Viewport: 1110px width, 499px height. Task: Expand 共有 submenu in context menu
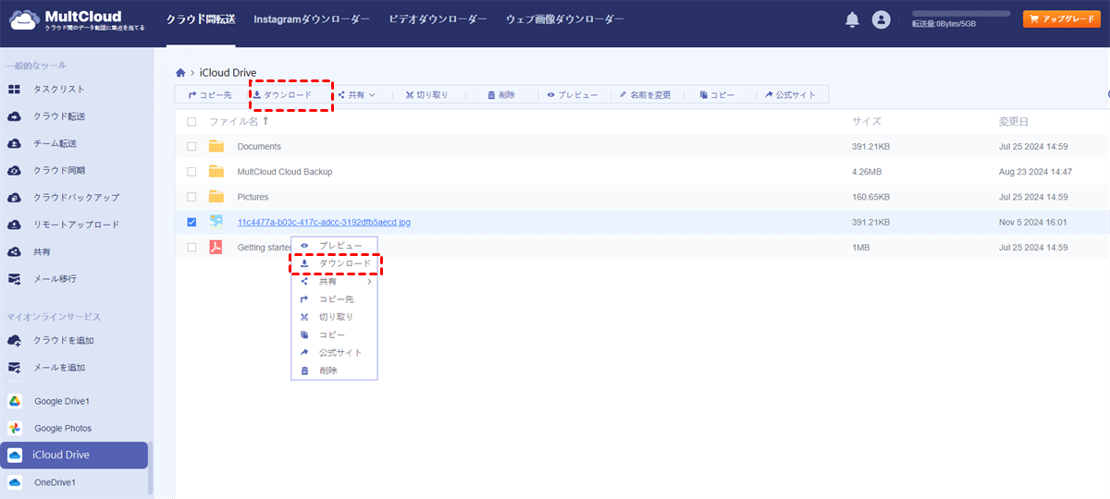335,281
